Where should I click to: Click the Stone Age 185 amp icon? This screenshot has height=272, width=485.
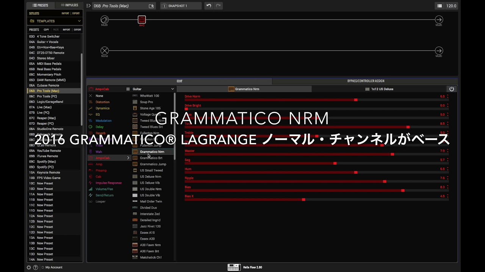[135, 108]
